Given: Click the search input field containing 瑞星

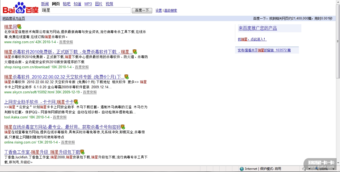Looking at the screenshot, I should click(x=86, y=10).
